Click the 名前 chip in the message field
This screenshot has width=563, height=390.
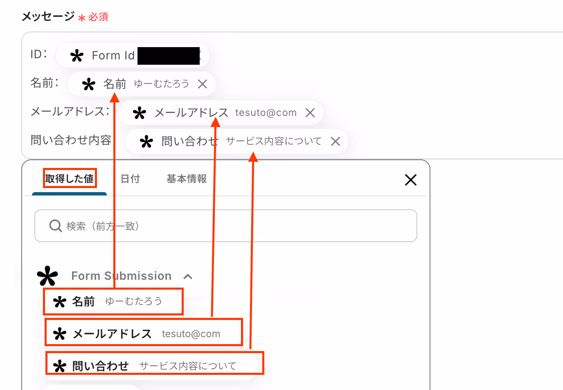[141, 84]
